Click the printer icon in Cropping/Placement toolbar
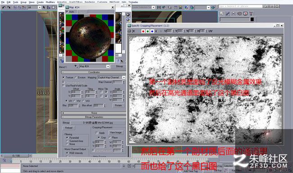Screen dimensions: 293x173 pos(129,31)
